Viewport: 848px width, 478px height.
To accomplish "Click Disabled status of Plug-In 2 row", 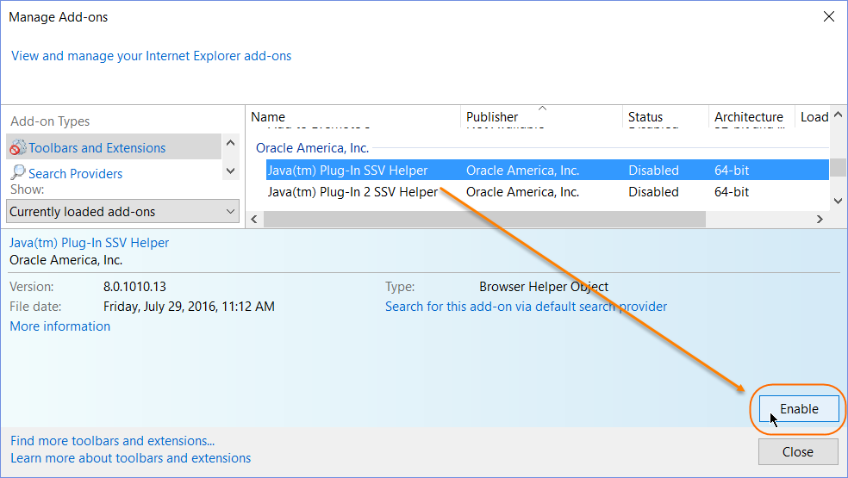I will [x=653, y=192].
